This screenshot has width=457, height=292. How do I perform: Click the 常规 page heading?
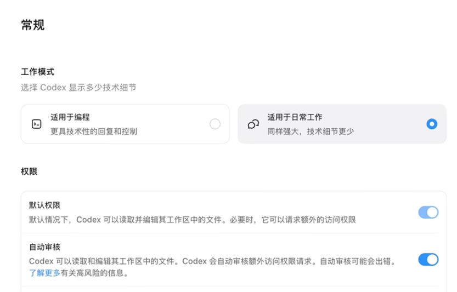click(x=33, y=25)
